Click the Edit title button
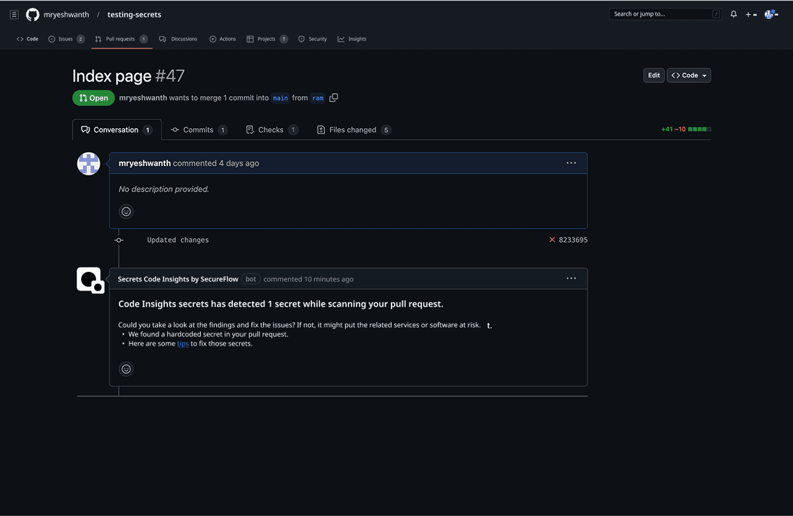Image resolution: width=793 pixels, height=516 pixels. tap(654, 75)
